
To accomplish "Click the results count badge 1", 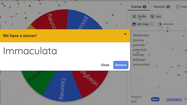I will click(168, 7).
